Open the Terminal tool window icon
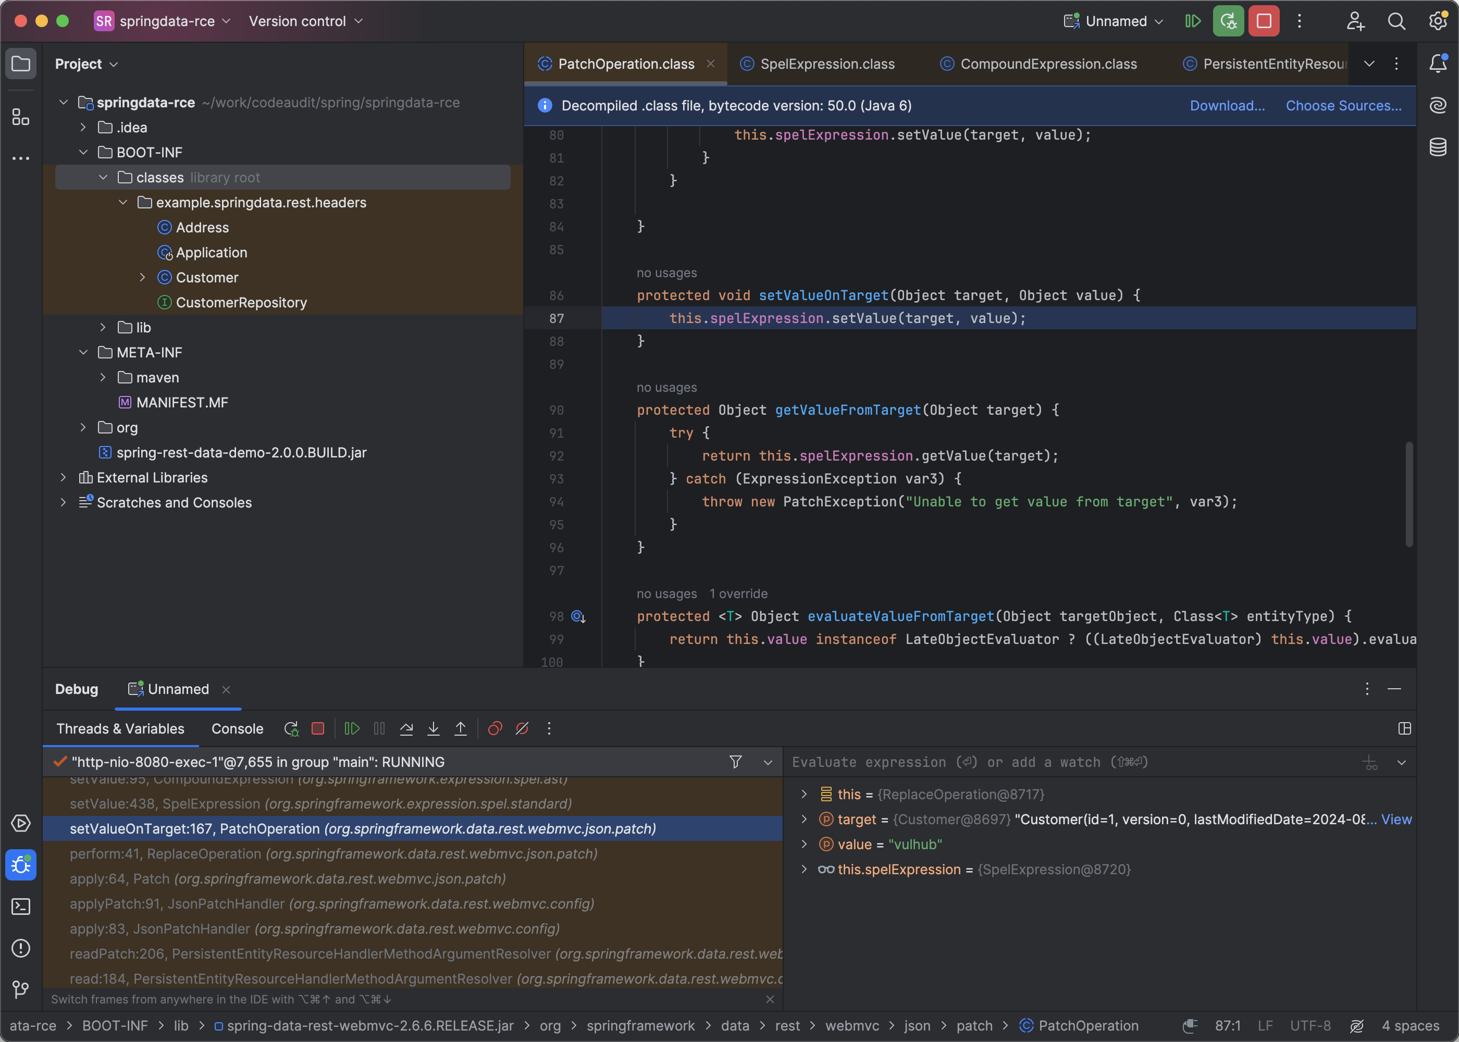This screenshot has width=1459, height=1042. tap(20, 907)
